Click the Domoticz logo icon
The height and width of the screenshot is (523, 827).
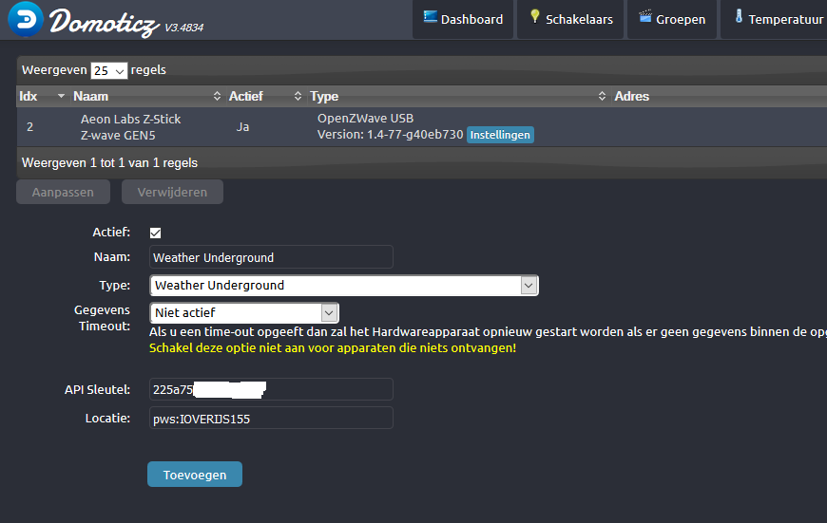tap(26, 20)
